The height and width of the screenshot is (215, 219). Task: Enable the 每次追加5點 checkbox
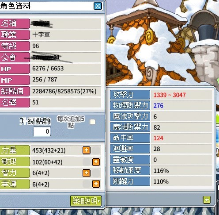[92, 122]
